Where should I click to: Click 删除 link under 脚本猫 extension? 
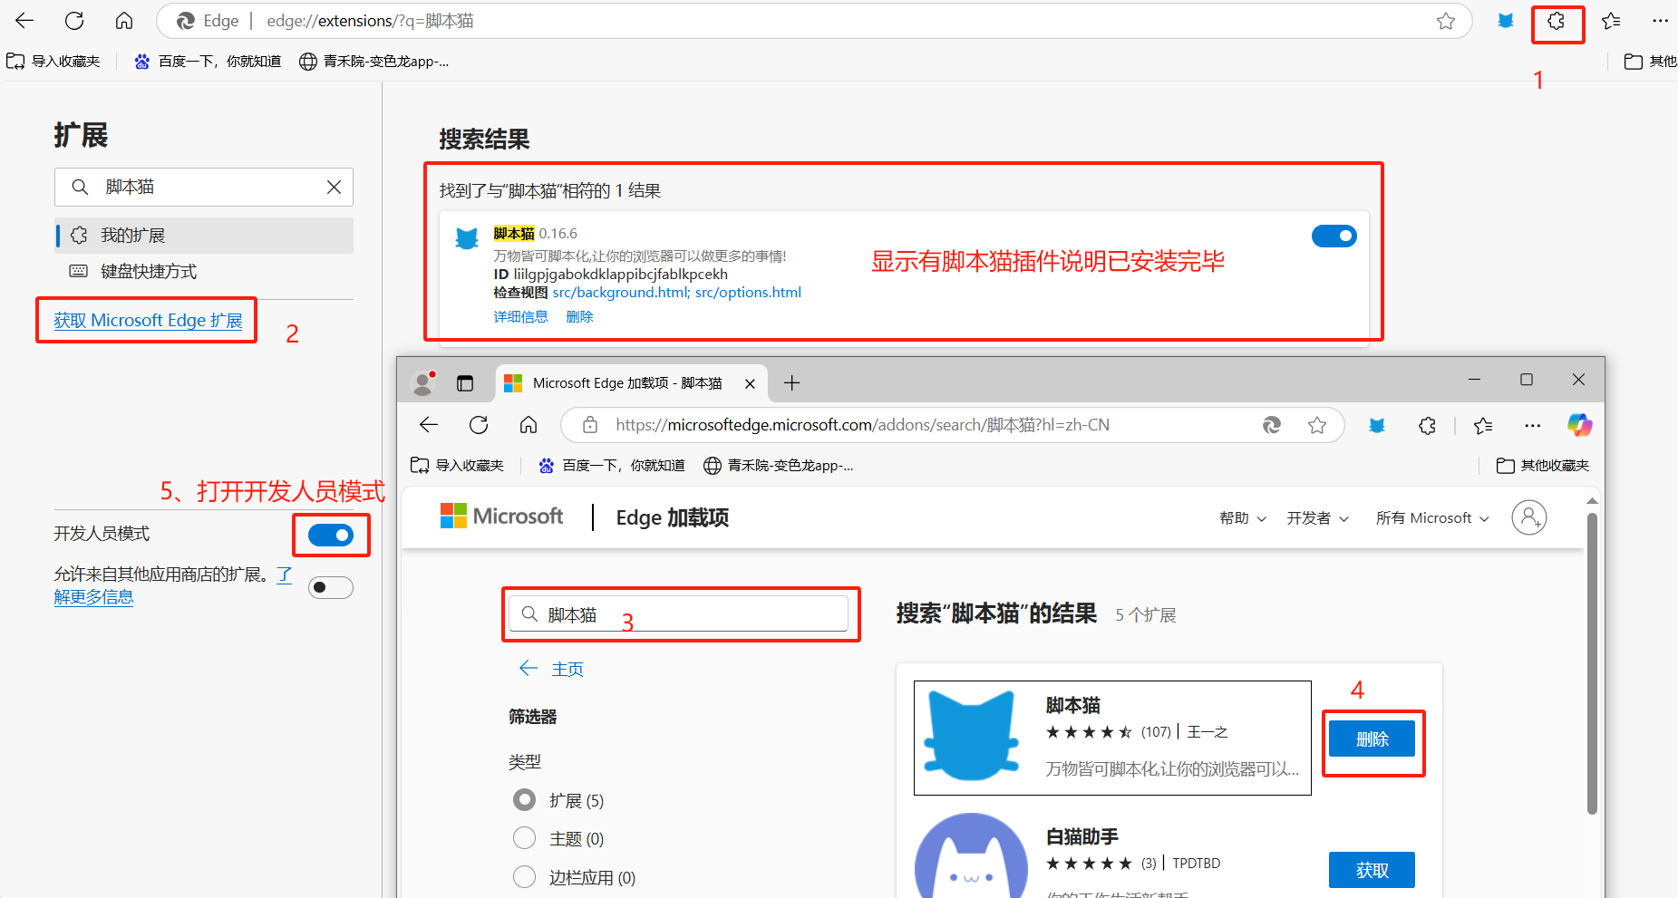point(579,317)
